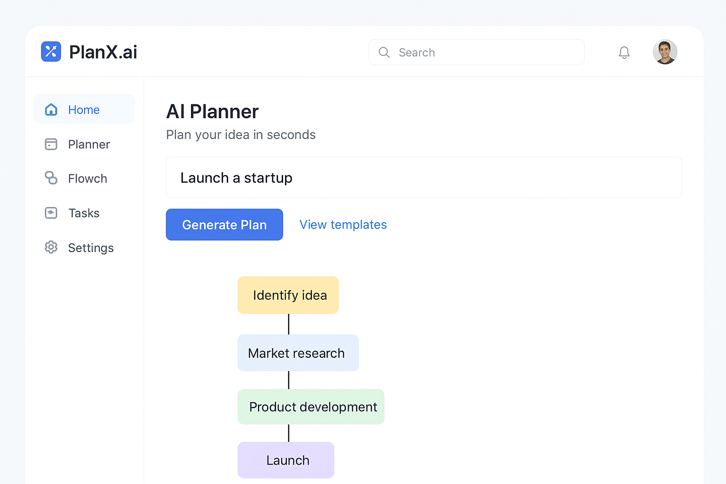Open the Tasks sidebar label
Screen dimensions: 726x484
[x=84, y=213]
